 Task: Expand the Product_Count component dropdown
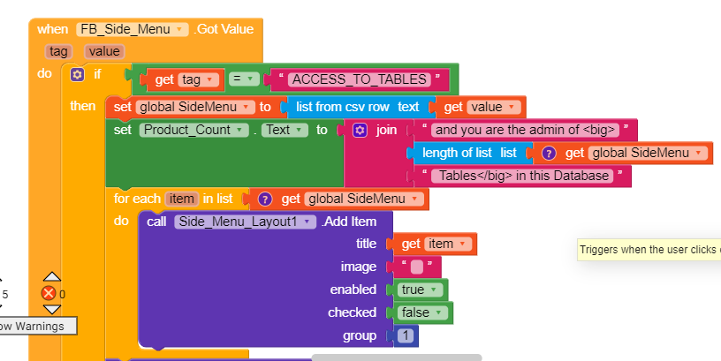pos(194,130)
